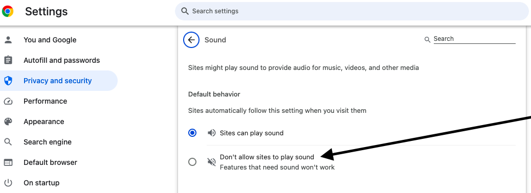Image resolution: width=531 pixels, height=193 pixels.
Task: Go back using the arrow beside Sound
Action: 191,40
